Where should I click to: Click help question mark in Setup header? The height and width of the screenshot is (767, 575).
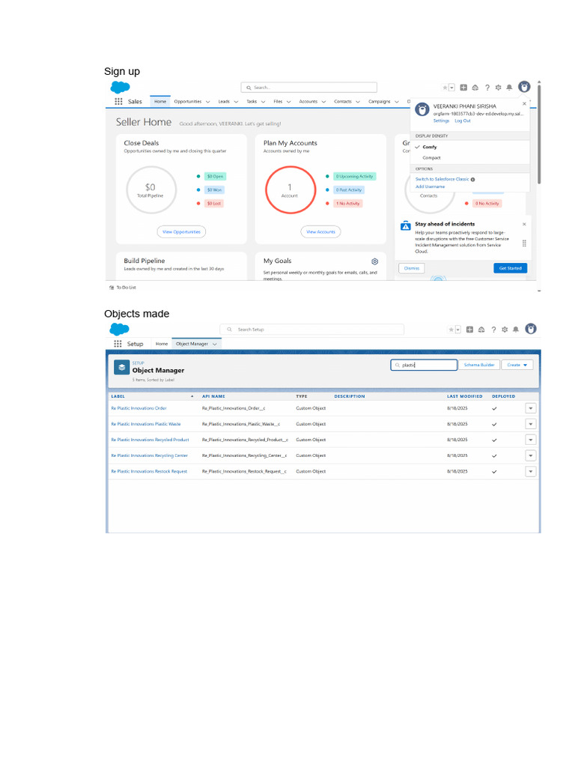click(x=493, y=330)
